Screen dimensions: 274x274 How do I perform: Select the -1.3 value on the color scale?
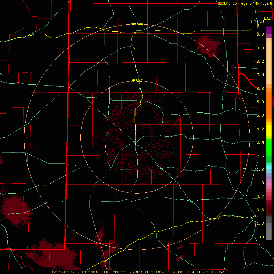(259, 223)
